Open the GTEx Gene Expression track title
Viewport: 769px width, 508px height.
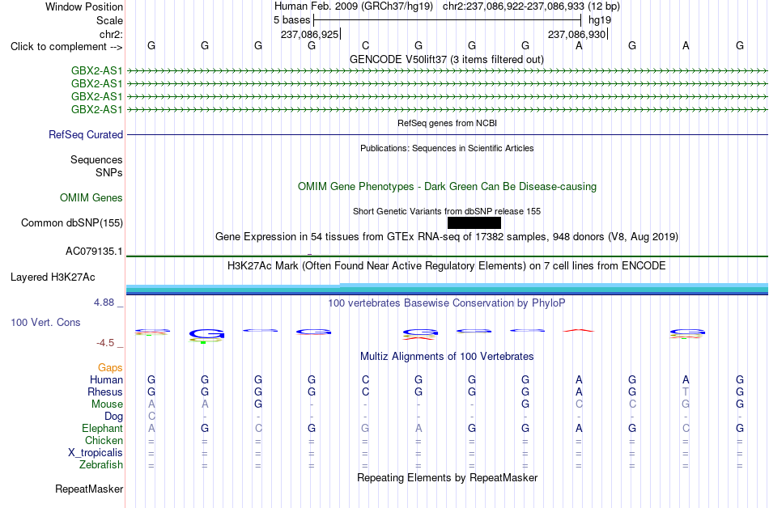[x=447, y=237]
